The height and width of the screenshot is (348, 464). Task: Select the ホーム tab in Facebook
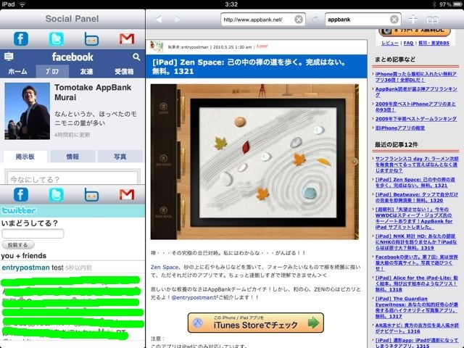[17, 71]
